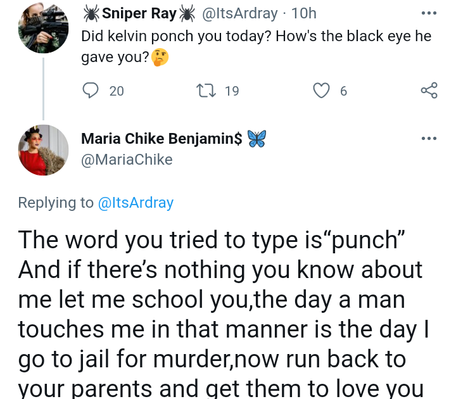Screen dimensions: 456x399
Task: Click the @MariaChike handle
Action: 127,160
